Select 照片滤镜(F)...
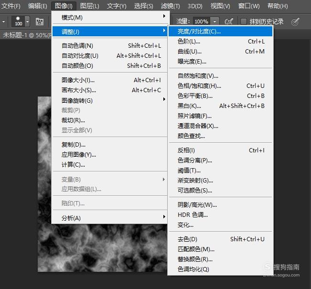Screen dimensions: 311x289 (220, 116)
